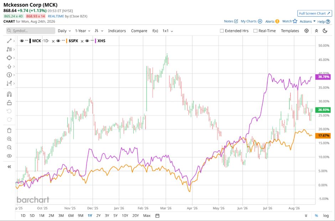Screen dimensions: 335x221
Task: Open the f(x) expressions menu
Action: [x=155, y=31]
